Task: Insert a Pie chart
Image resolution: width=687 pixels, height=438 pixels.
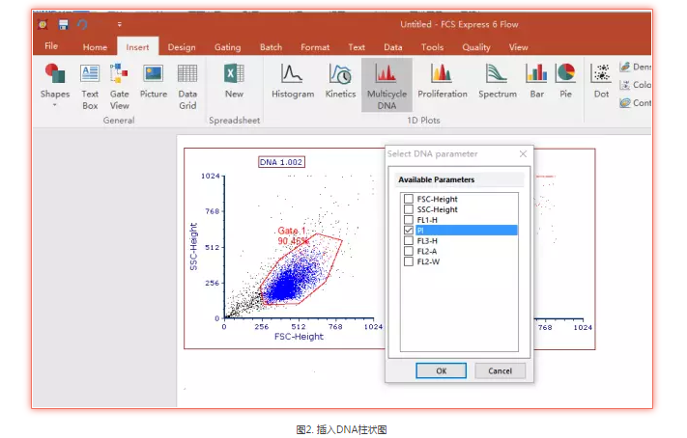Action: (x=566, y=81)
